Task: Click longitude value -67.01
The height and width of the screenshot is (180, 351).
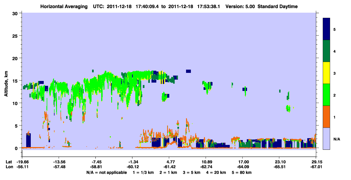Action: click(x=316, y=167)
